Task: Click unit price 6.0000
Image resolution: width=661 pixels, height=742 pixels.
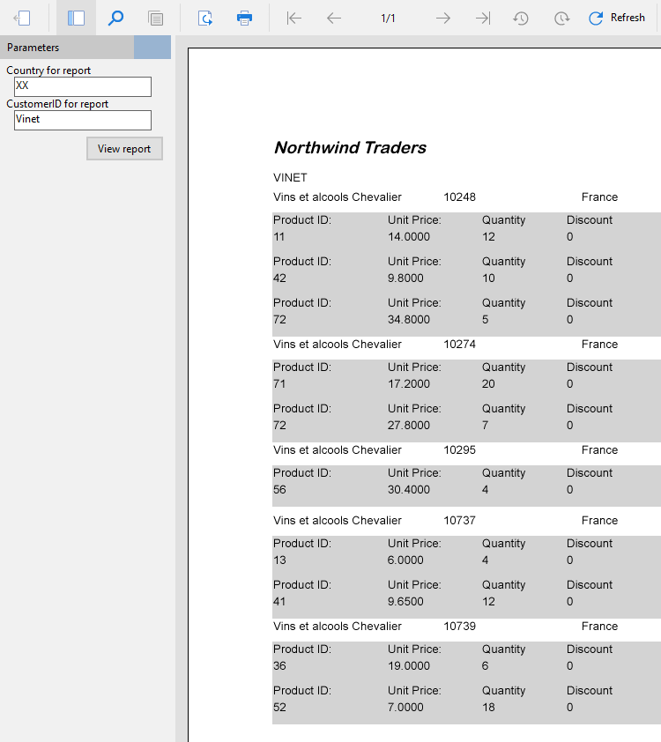Action: pos(405,560)
